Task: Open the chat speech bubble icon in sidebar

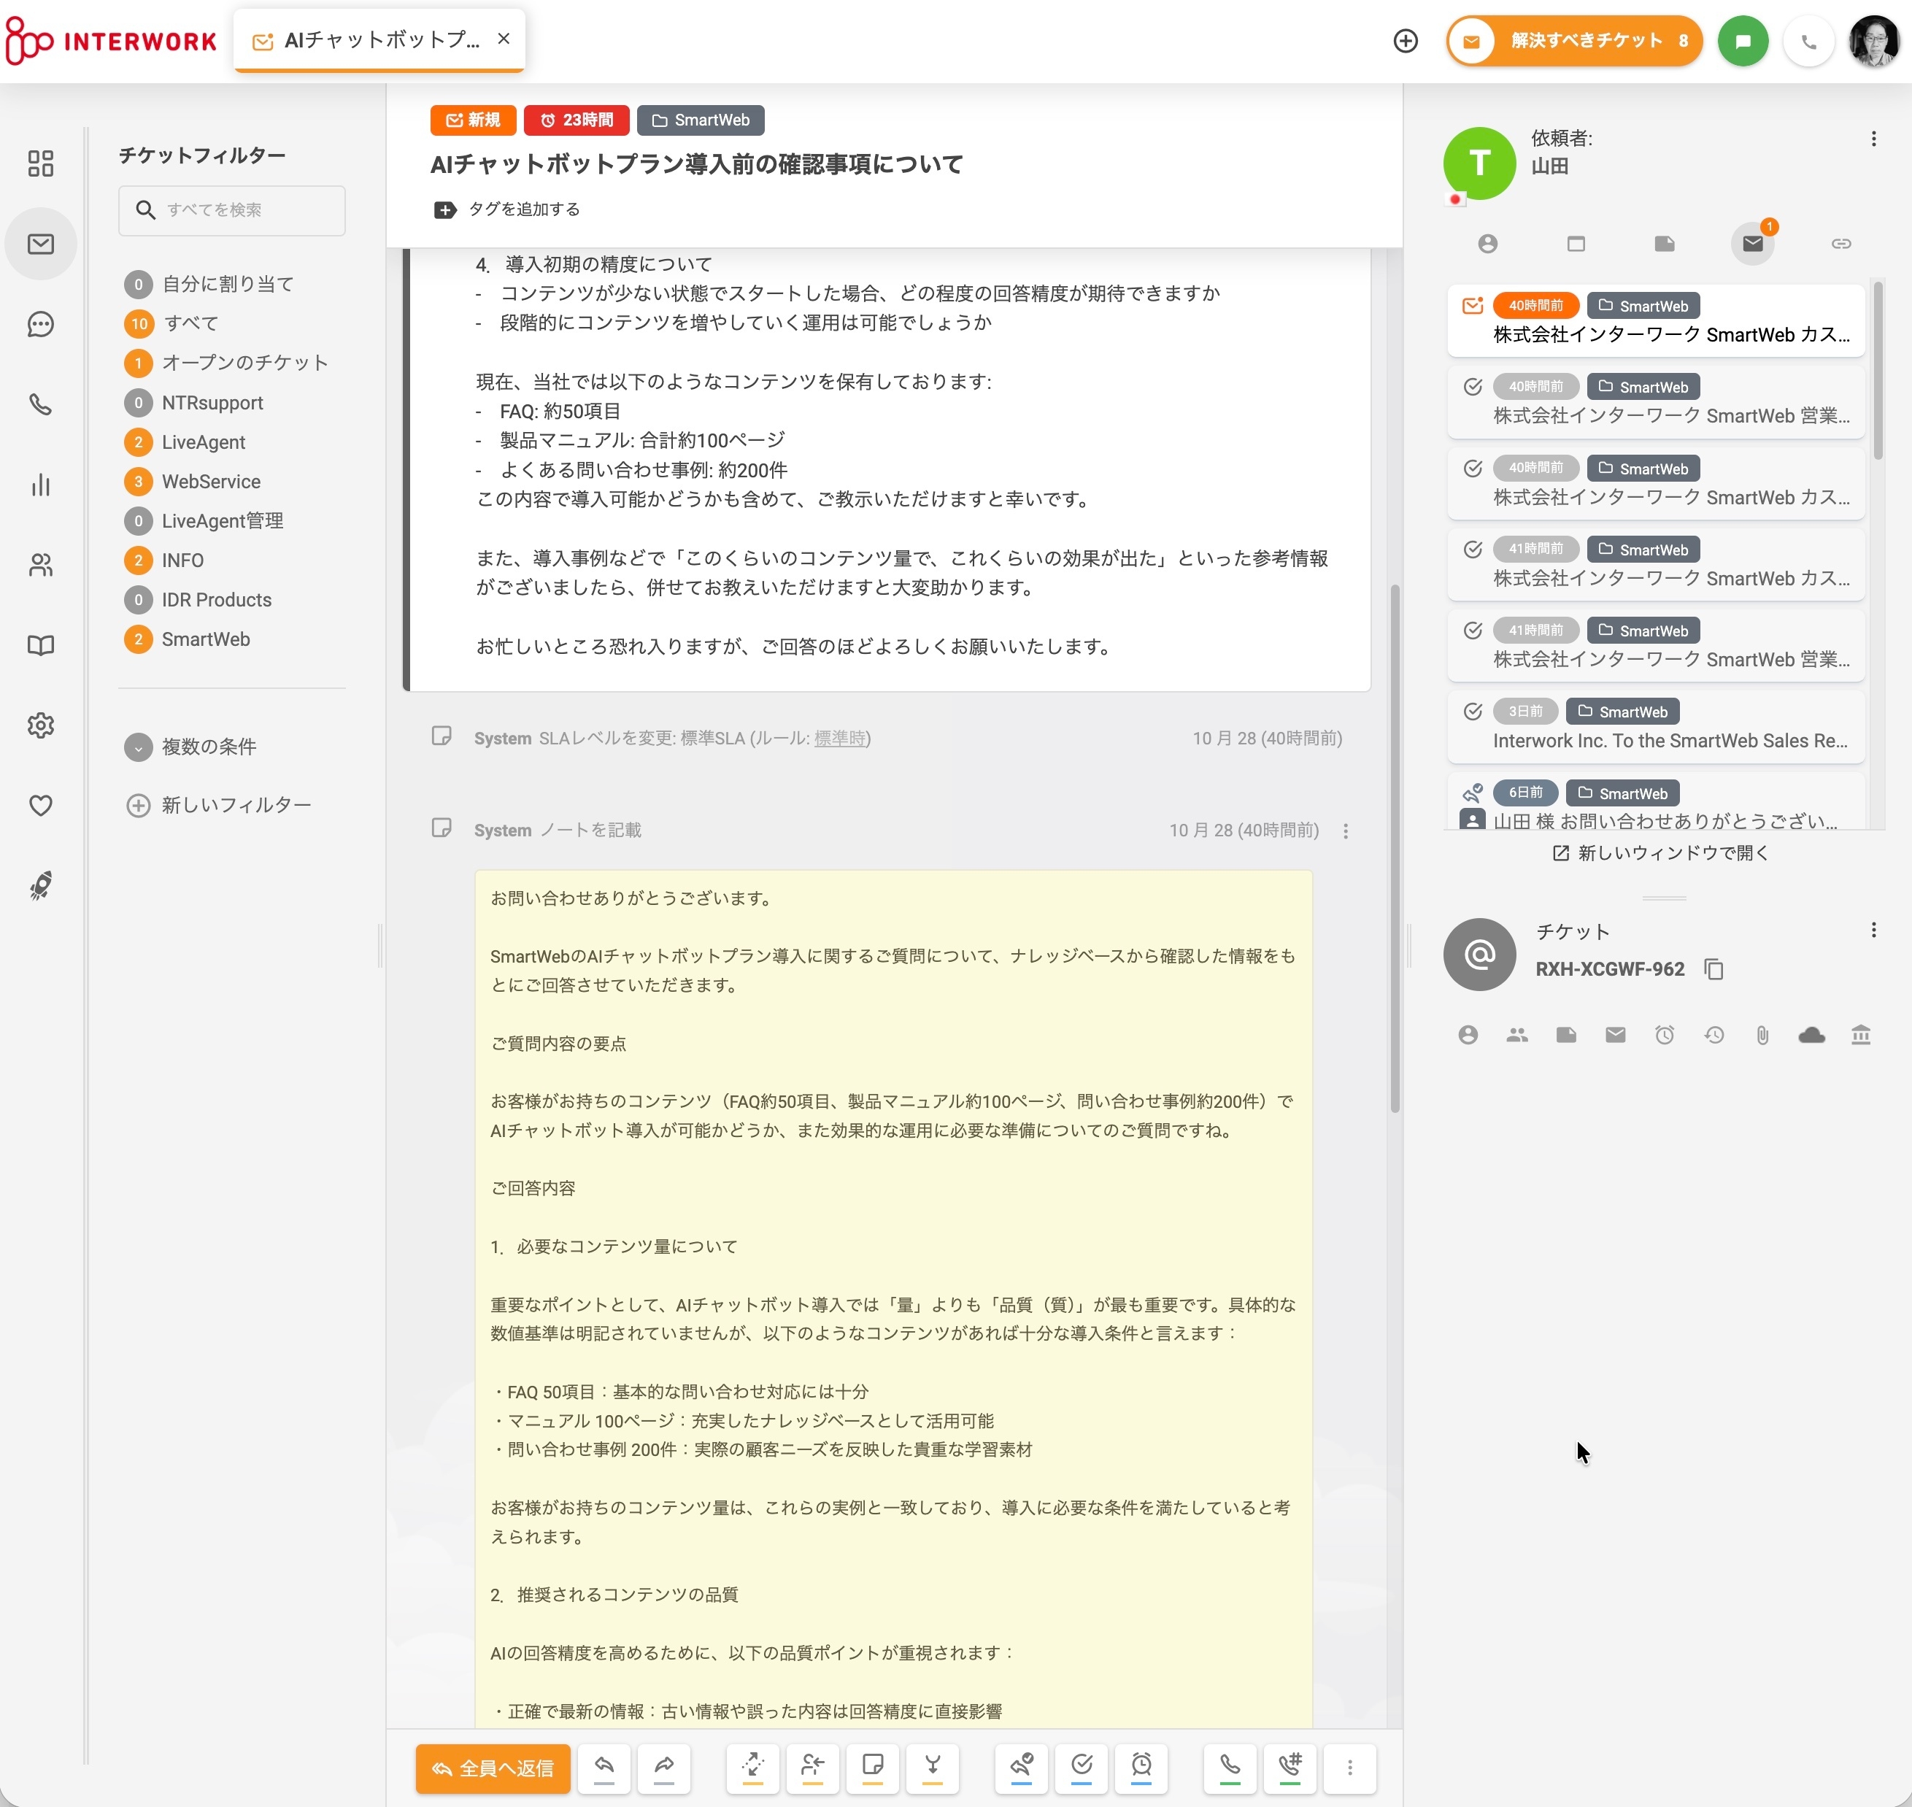Action: (40, 325)
